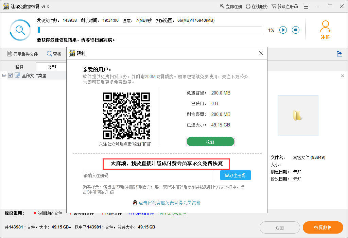Close the preview panel with X
Screen dimensions: 348x238
pyautogui.click(x=343, y=76)
